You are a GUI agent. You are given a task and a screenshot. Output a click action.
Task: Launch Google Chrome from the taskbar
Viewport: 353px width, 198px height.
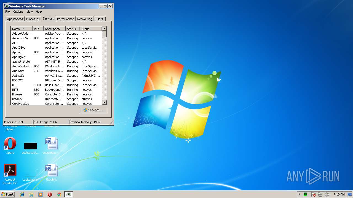click(x=59, y=194)
